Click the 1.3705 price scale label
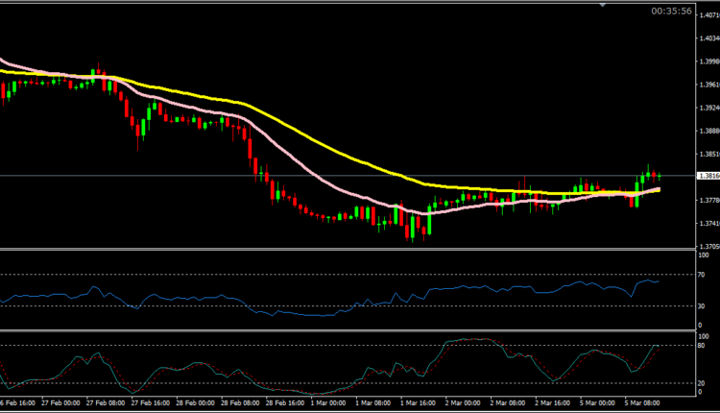This screenshot has width=720, height=413. click(708, 246)
